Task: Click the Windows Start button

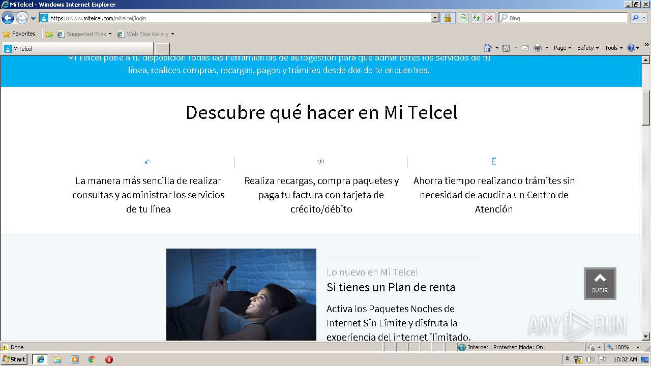Action: (x=14, y=359)
